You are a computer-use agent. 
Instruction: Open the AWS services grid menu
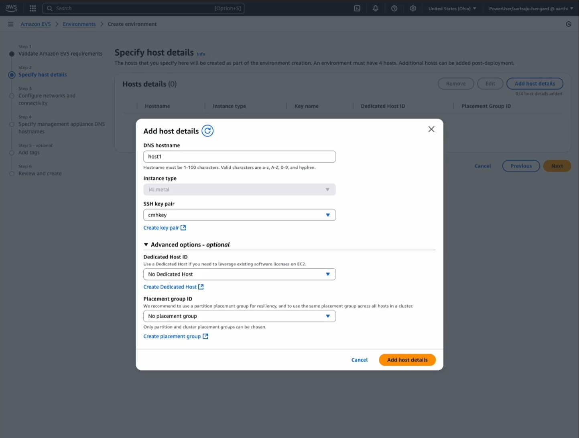pos(33,8)
